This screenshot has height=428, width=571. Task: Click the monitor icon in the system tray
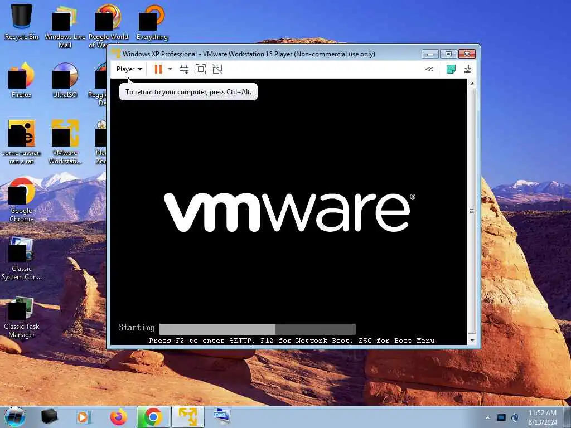click(501, 417)
